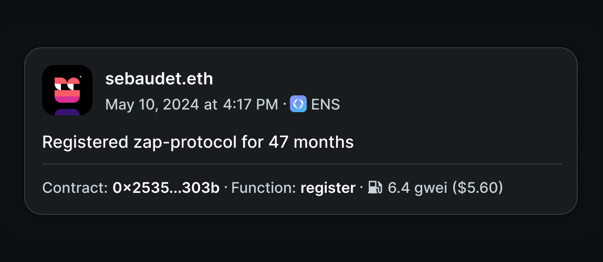
Task: Click the word Registered in the description
Action: tap(85, 143)
